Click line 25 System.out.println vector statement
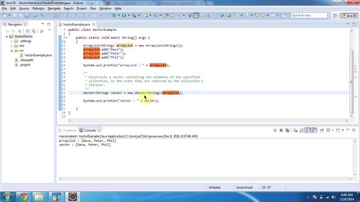The width and height of the screenshot is (360, 202). click(121, 101)
